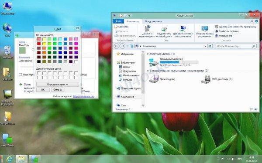Switch to large icons view in status bar
The height and width of the screenshot is (163, 262).
pyautogui.click(x=255, y=109)
